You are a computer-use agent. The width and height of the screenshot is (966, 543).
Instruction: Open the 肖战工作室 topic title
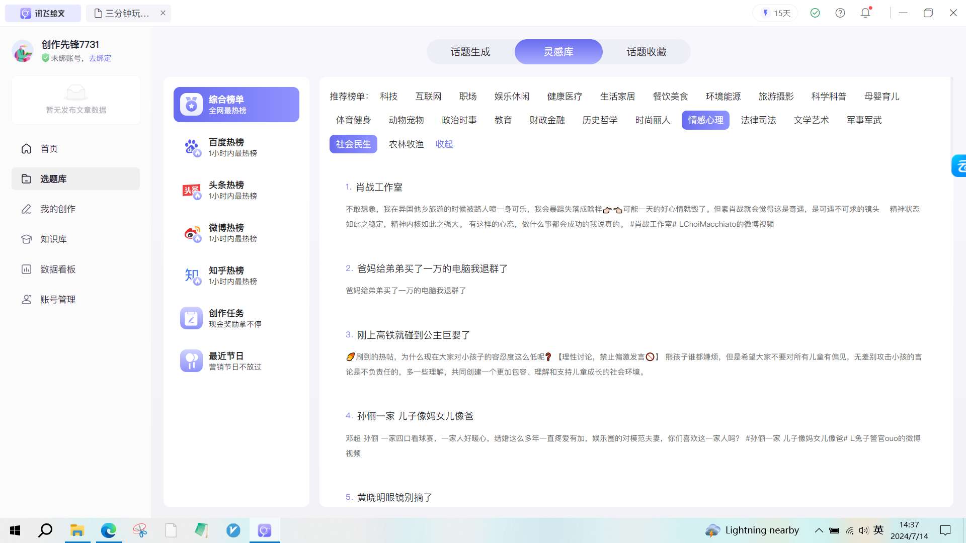pyautogui.click(x=379, y=188)
